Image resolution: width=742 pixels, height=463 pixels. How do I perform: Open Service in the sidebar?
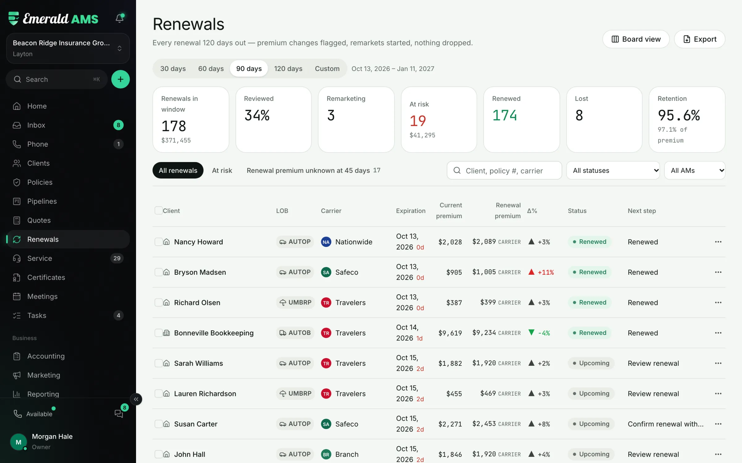[68, 258]
